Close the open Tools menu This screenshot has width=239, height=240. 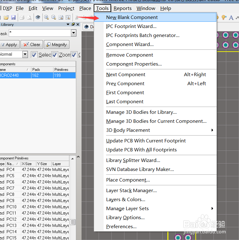coord(102,8)
